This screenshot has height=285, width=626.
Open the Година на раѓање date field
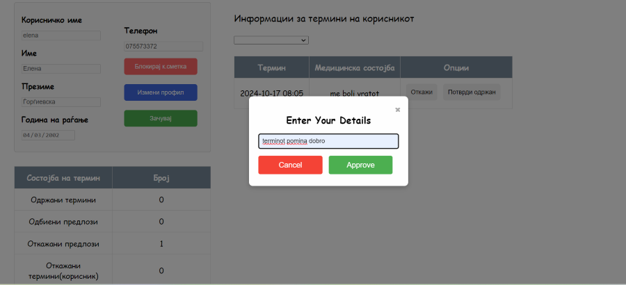(x=48, y=136)
